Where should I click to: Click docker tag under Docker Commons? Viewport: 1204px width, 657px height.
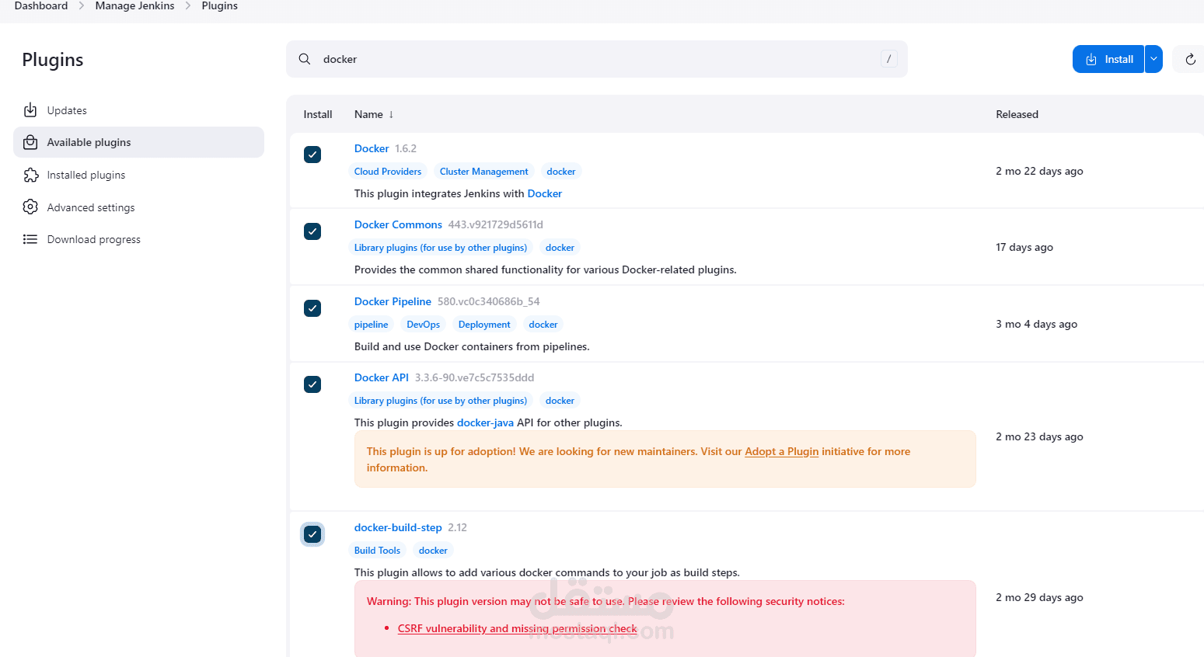click(560, 248)
